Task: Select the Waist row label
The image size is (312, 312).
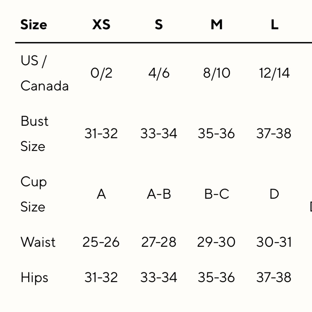Action: pyautogui.click(x=38, y=242)
